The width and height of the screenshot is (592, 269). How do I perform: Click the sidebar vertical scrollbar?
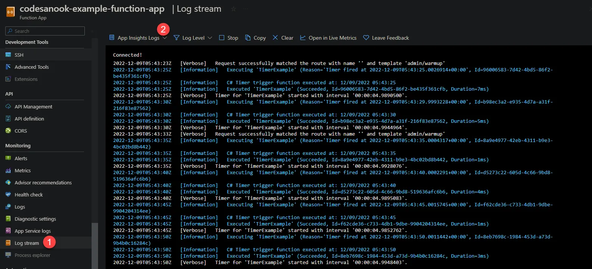(95, 246)
